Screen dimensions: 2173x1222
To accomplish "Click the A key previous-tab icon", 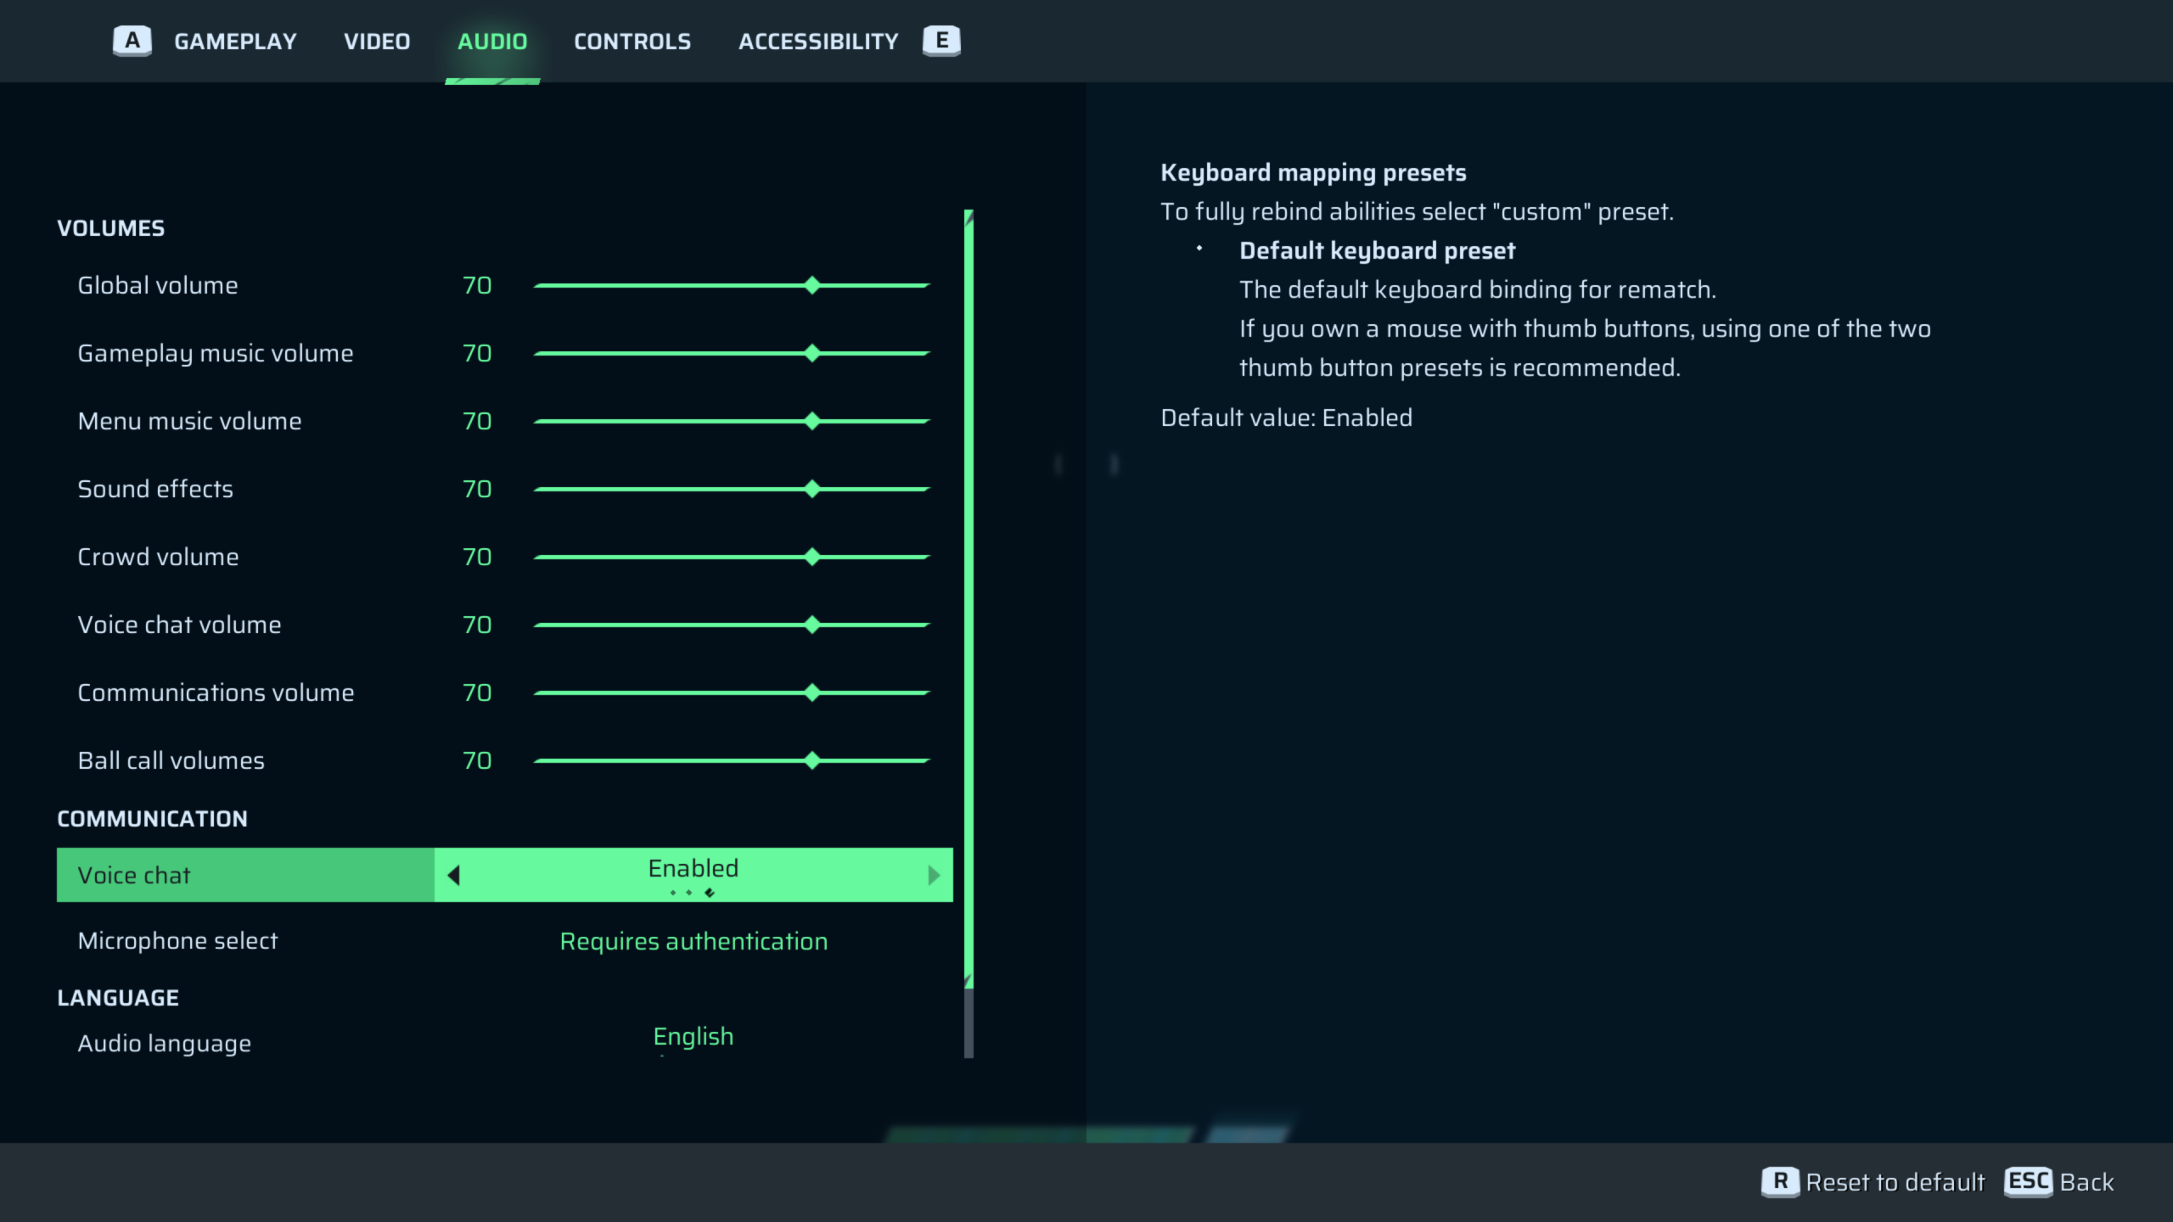I will [x=132, y=41].
